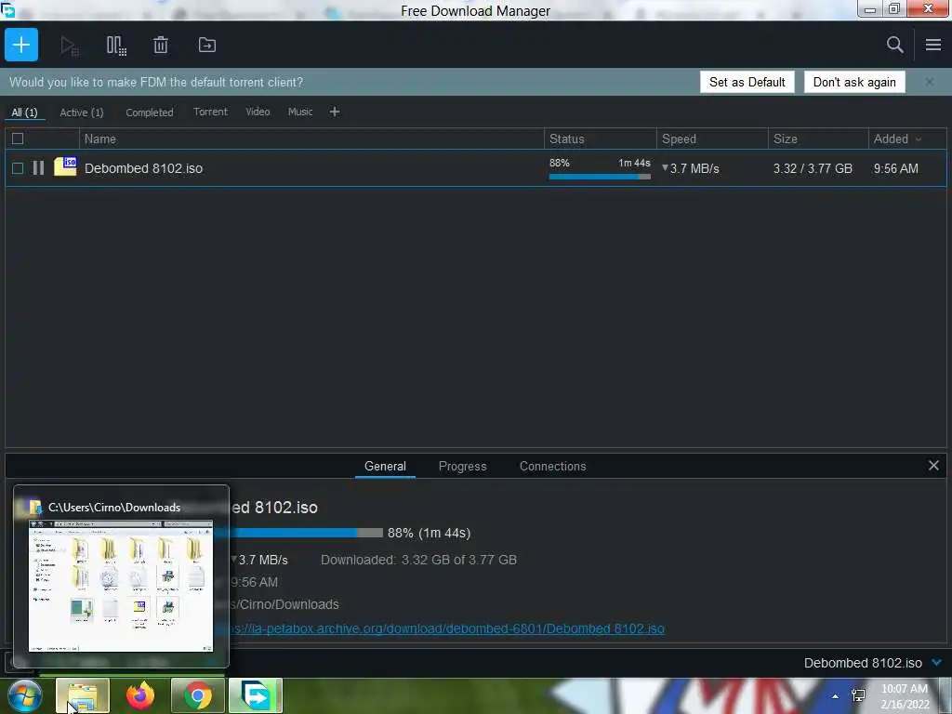Click Debombed 8102.iso in bottom bar

pos(863,663)
